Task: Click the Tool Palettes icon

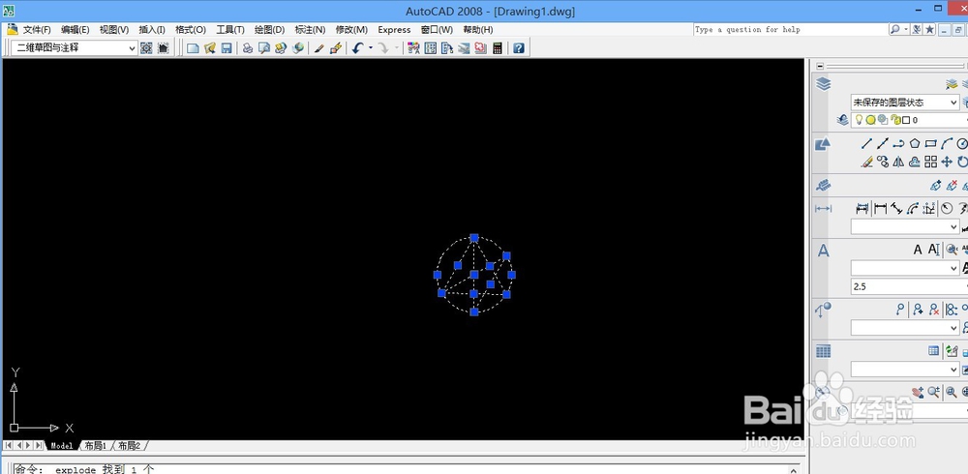Action: (x=447, y=48)
